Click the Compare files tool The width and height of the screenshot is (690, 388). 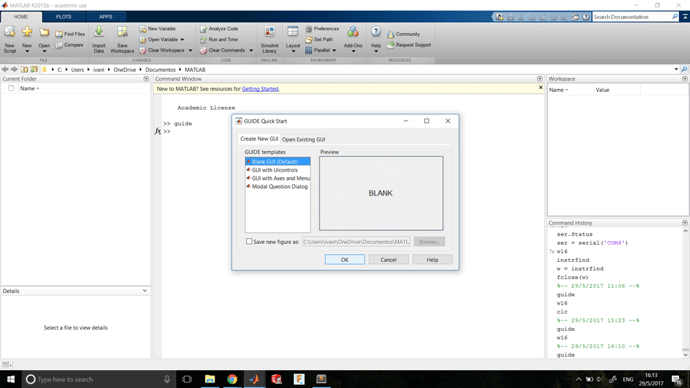pyautogui.click(x=70, y=45)
